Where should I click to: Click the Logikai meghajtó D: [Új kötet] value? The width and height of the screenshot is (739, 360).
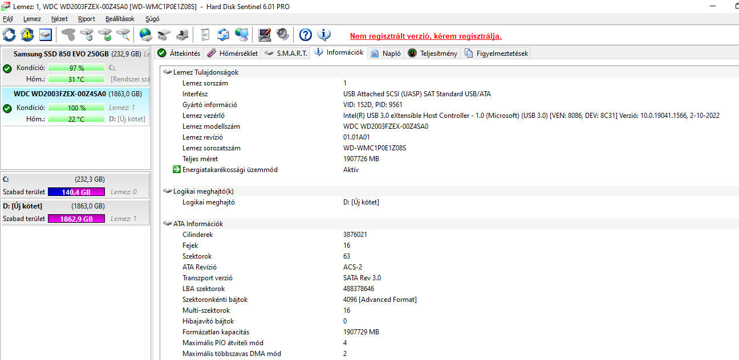[x=361, y=202]
